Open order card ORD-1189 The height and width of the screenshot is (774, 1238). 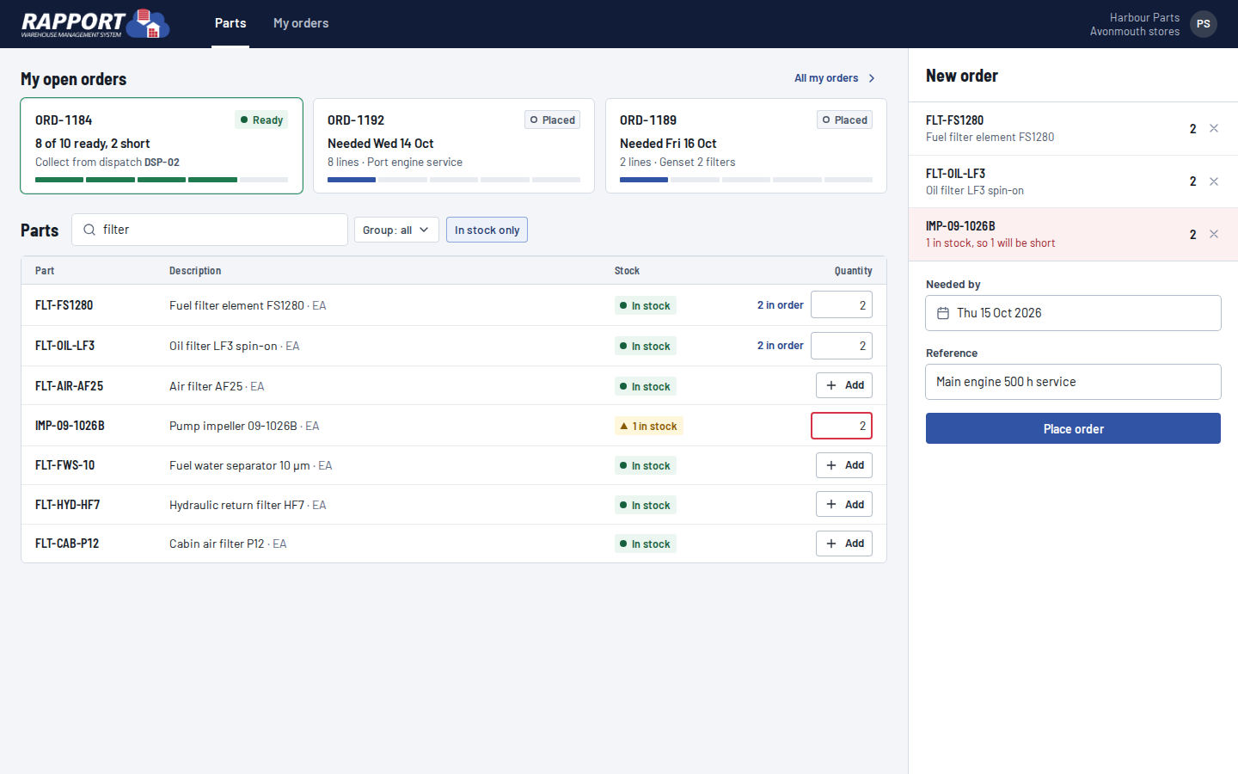746,145
